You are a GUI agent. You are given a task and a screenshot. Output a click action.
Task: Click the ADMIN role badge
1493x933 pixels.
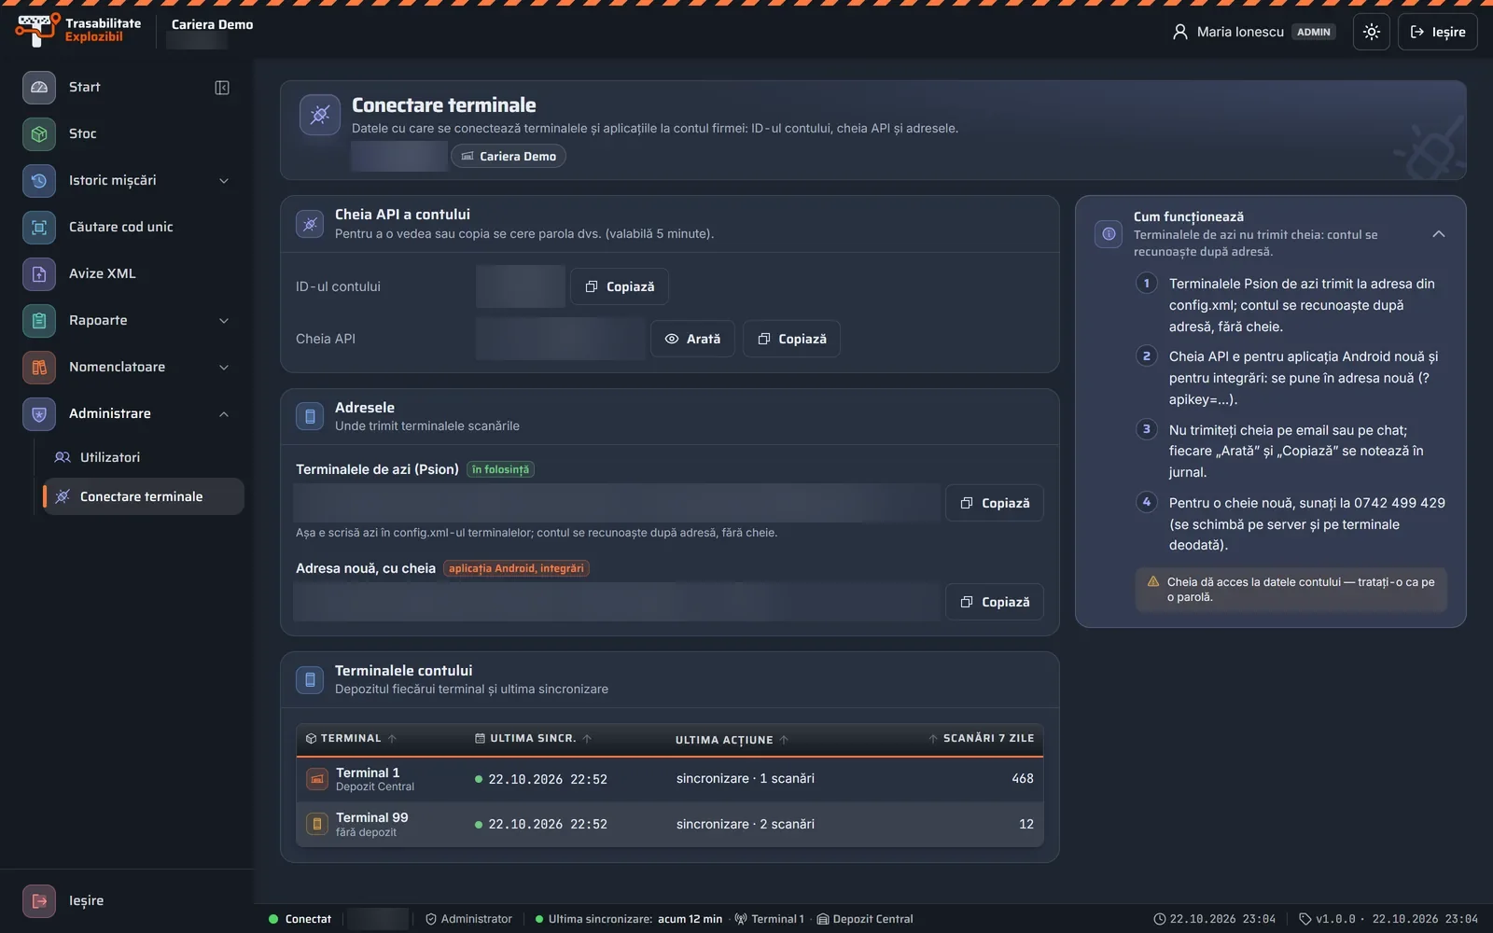tap(1314, 32)
